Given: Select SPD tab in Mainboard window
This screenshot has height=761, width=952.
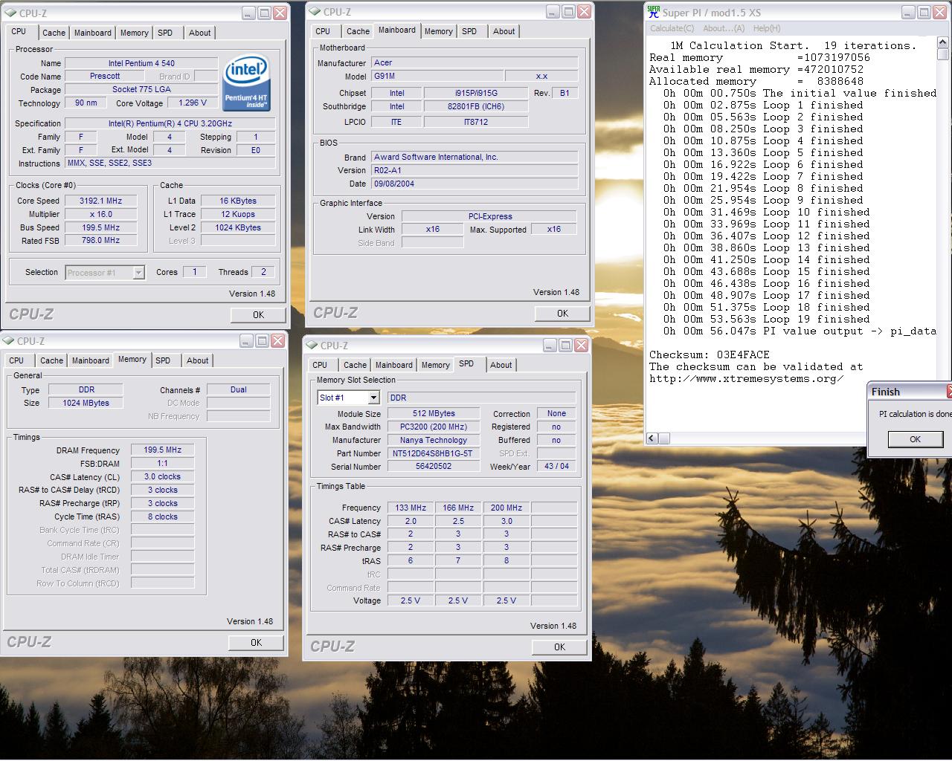Looking at the screenshot, I should (x=469, y=31).
